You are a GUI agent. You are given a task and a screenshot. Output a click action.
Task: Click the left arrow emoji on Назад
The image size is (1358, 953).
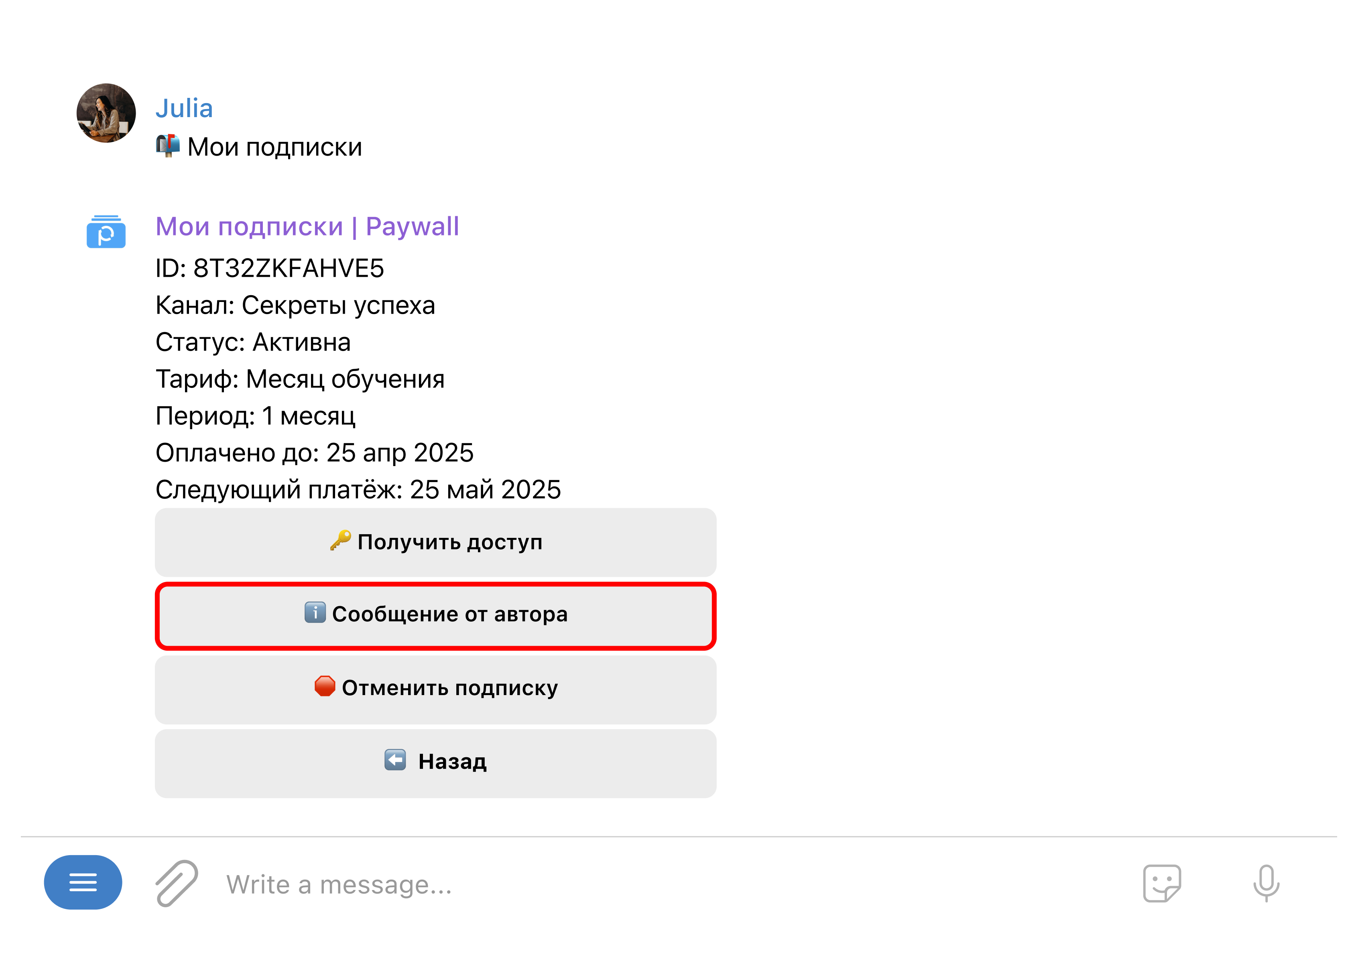pyautogui.click(x=395, y=760)
